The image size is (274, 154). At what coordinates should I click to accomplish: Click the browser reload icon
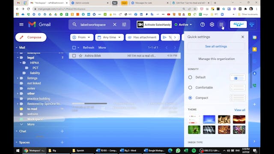tap(28, 9)
